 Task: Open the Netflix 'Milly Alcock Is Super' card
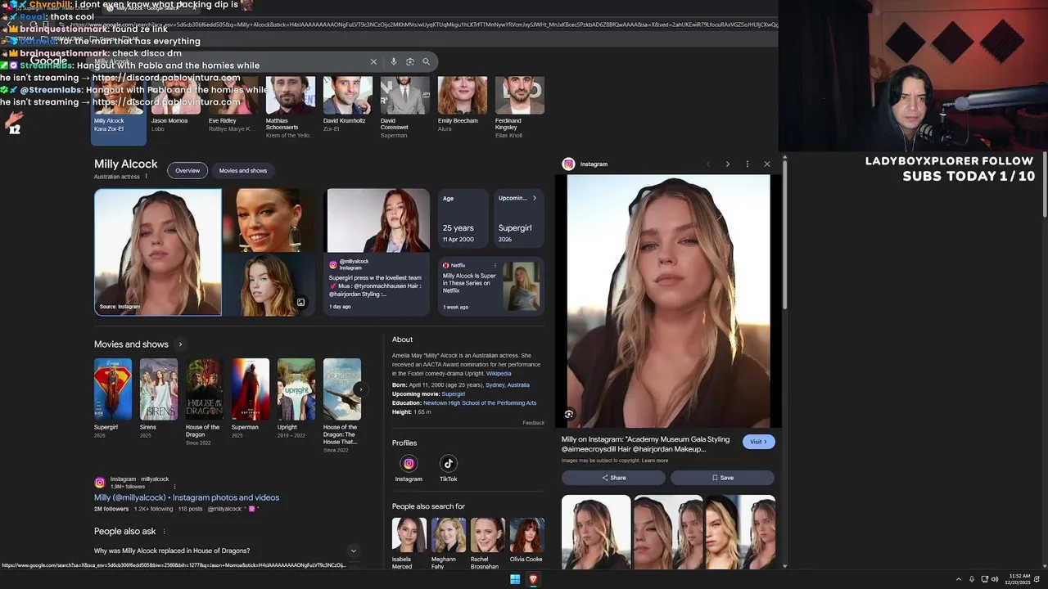(x=490, y=286)
